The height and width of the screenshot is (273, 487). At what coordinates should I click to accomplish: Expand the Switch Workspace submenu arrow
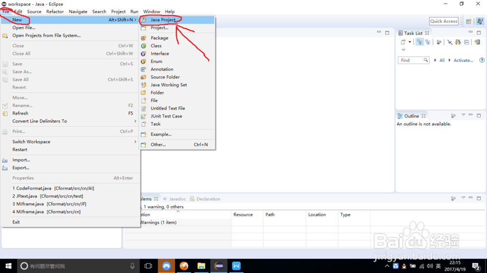click(135, 142)
